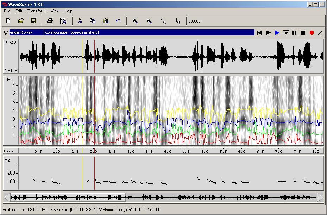Toggle loop playback
Image resolution: width=327 pixels, height=215 pixels.
tap(286, 33)
